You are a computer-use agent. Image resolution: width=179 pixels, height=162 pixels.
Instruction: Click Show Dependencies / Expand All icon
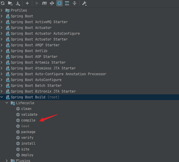click(x=67, y=3)
